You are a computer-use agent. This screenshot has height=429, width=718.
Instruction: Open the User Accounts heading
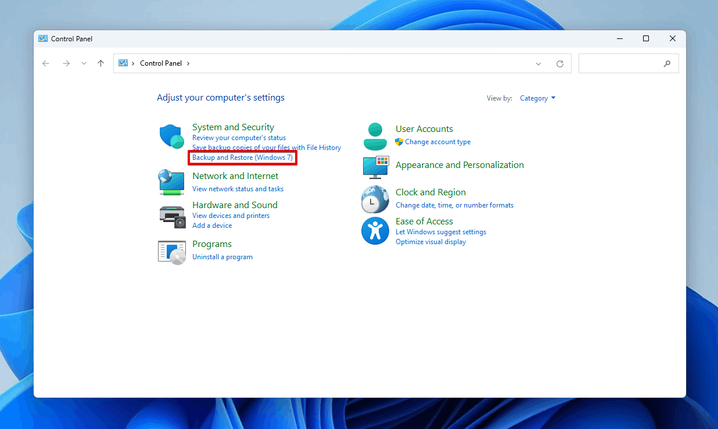[424, 129]
